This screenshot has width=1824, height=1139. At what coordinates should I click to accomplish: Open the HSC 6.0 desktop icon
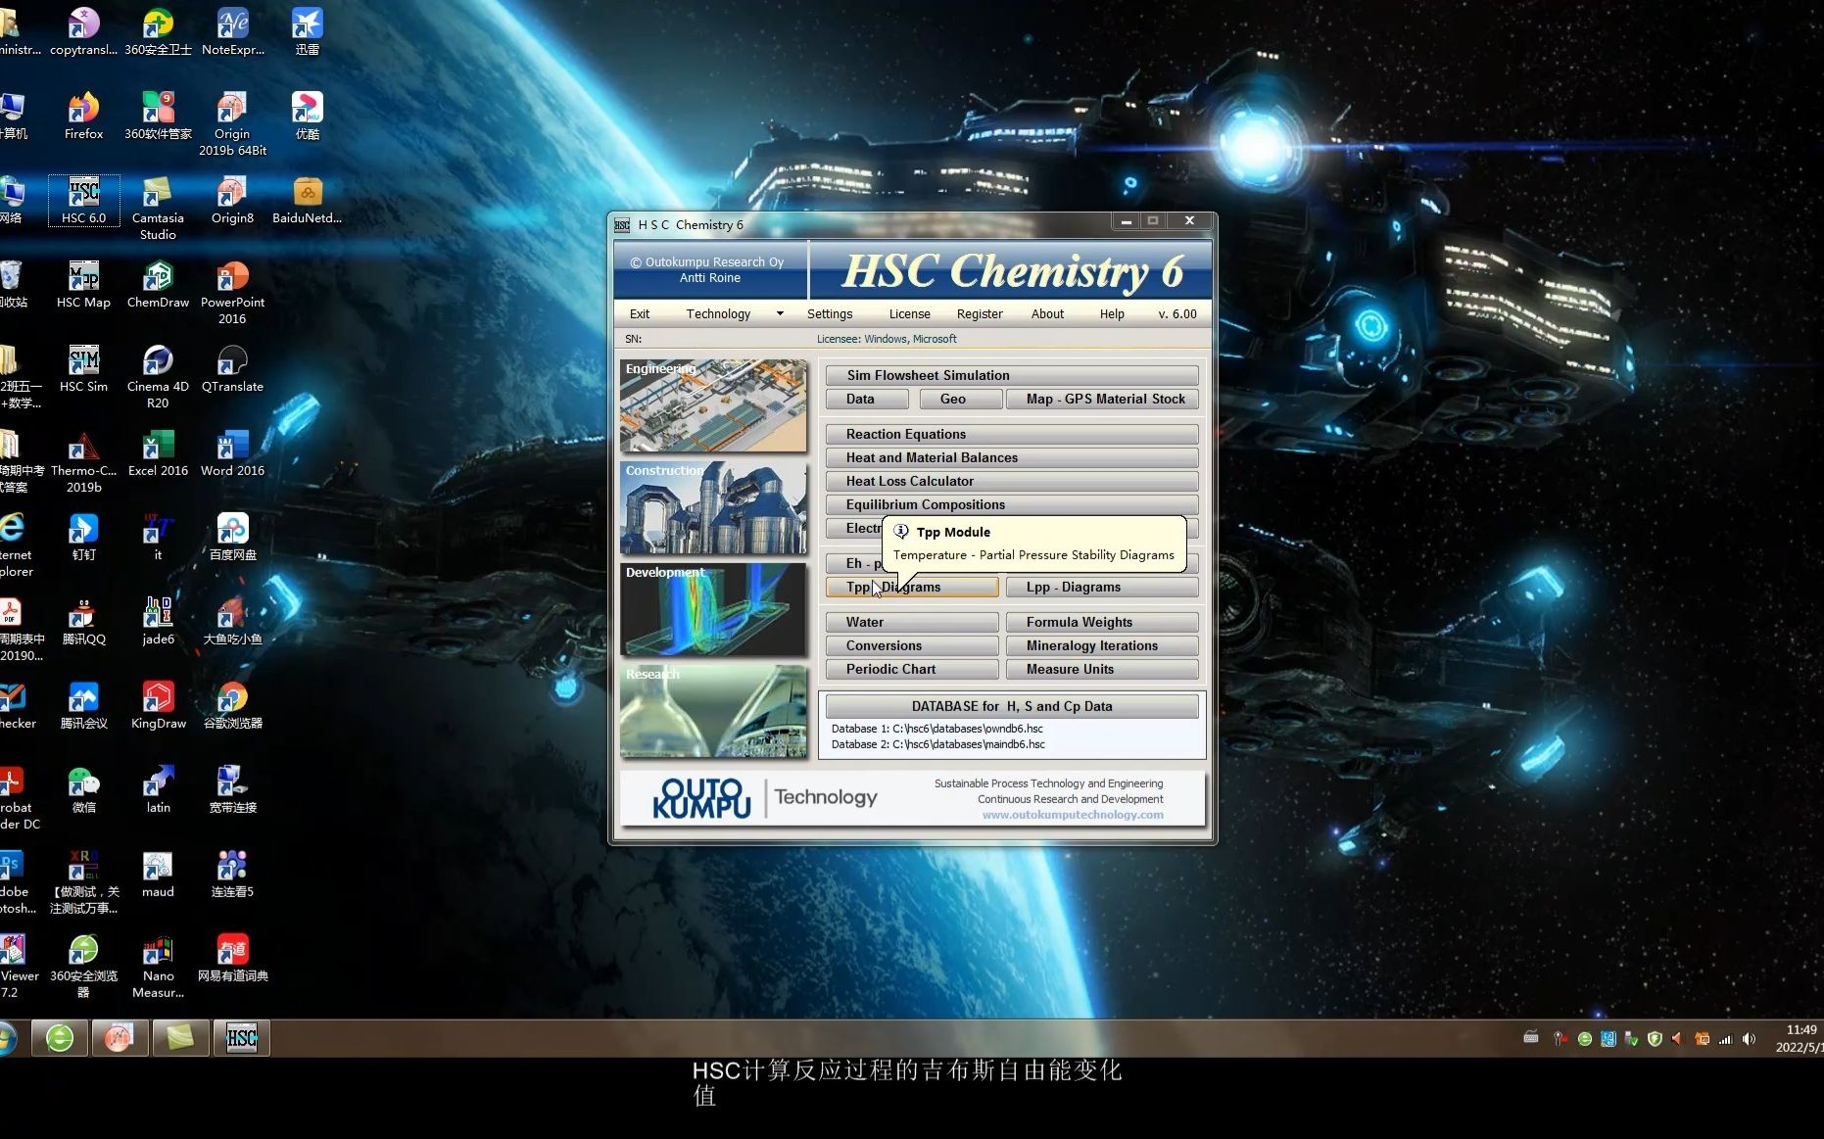pyautogui.click(x=83, y=201)
